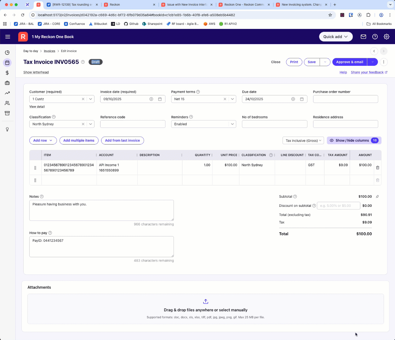Clear the 1 Custz customer selection
The image size is (395, 340).
pyautogui.click(x=83, y=99)
